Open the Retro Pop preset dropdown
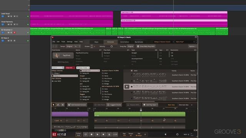Image resolution: width=246 pixels, height=138 pixels. [x=185, y=42]
